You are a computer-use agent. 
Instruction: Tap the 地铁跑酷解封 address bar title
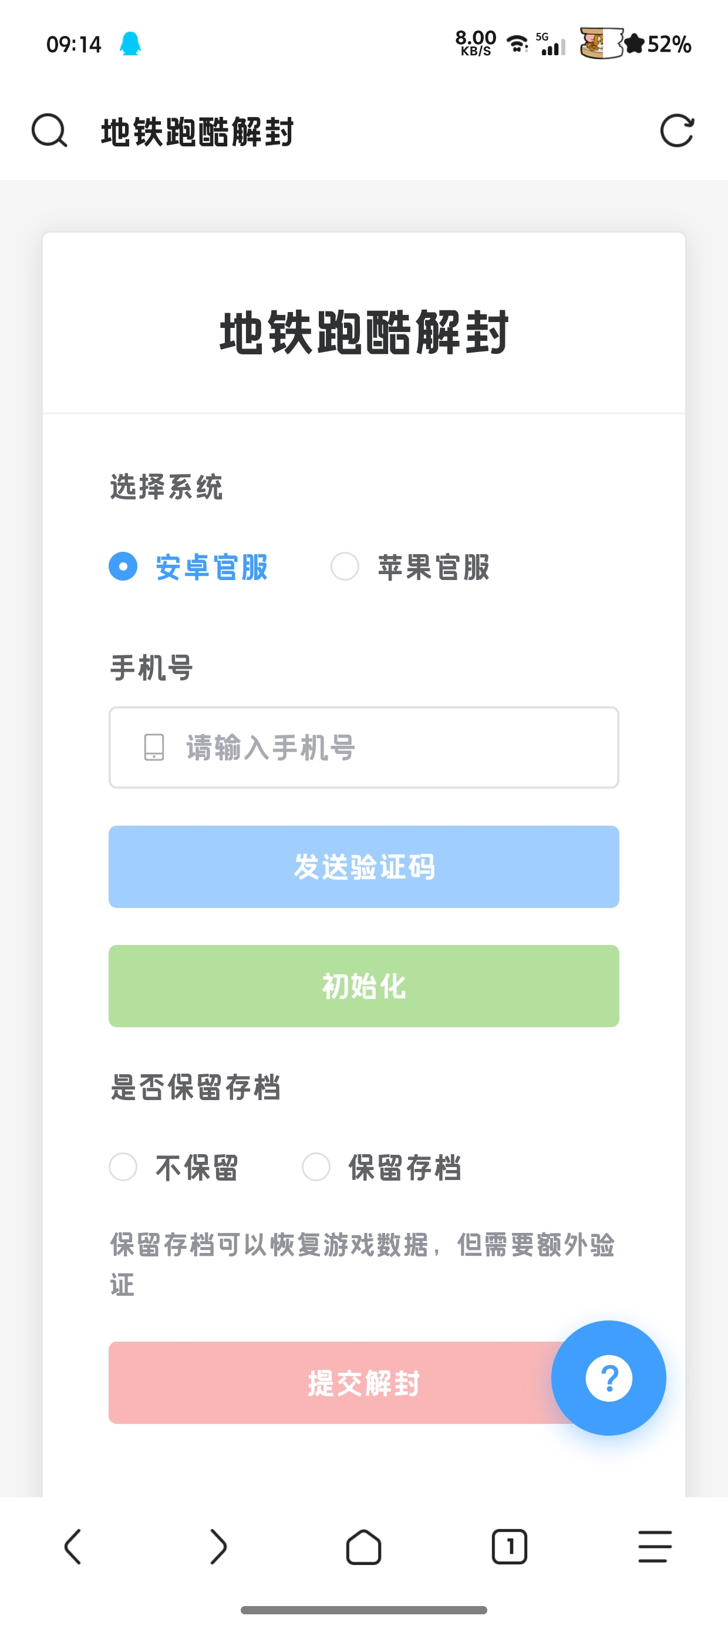(197, 132)
